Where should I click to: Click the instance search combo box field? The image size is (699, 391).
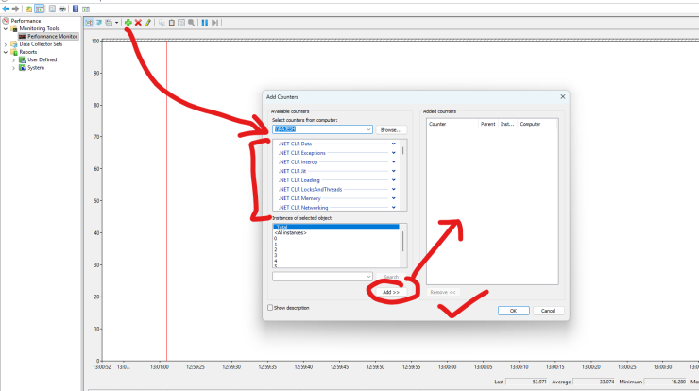click(x=317, y=277)
